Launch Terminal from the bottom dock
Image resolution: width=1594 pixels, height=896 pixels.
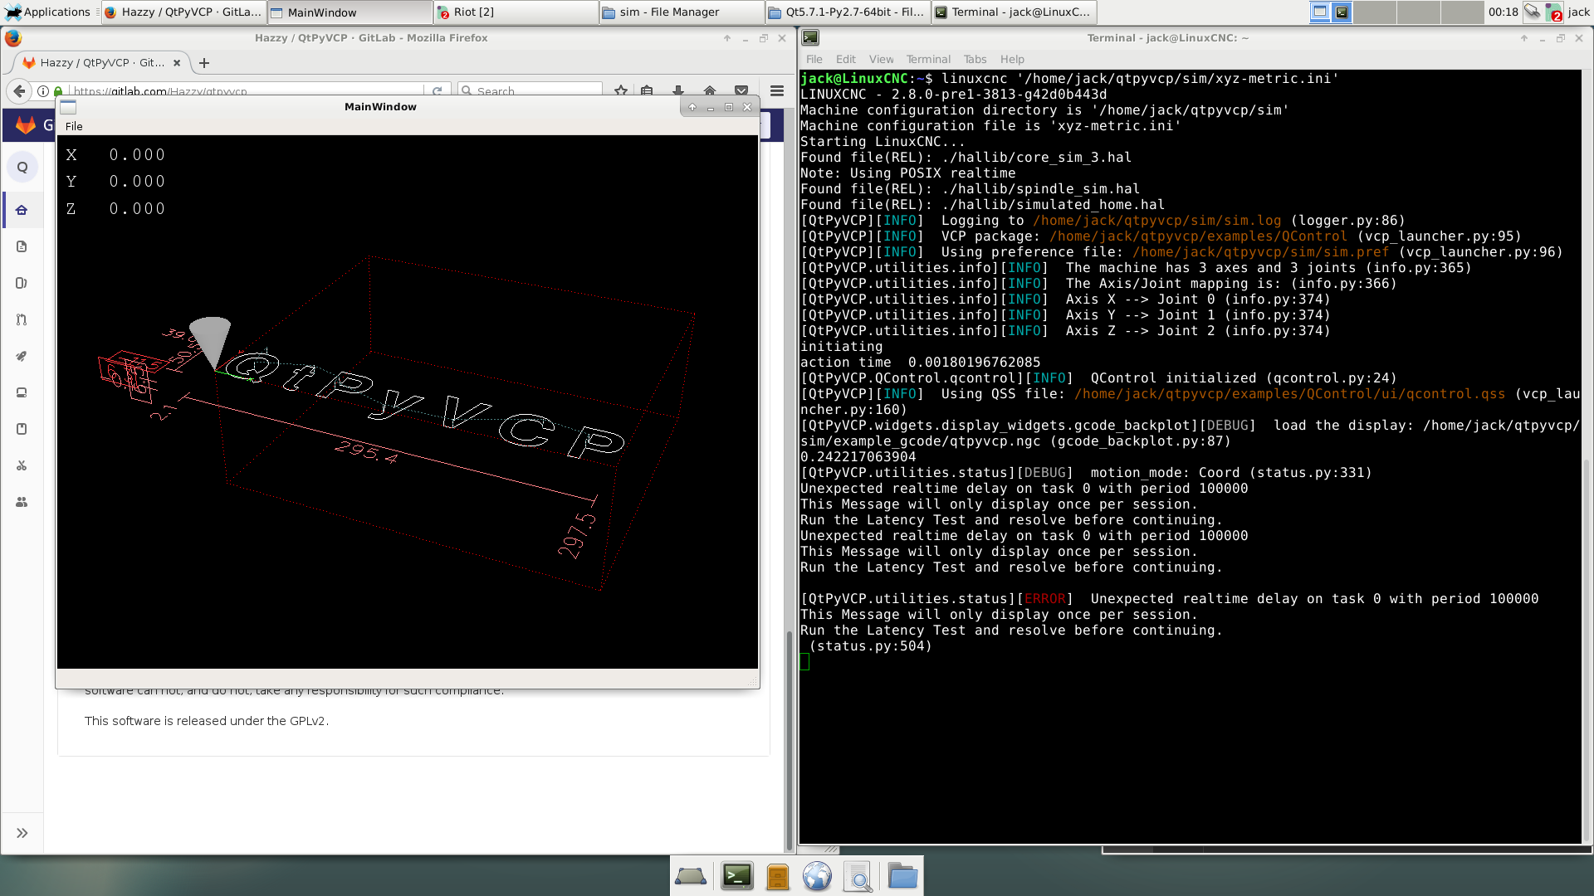[736, 876]
